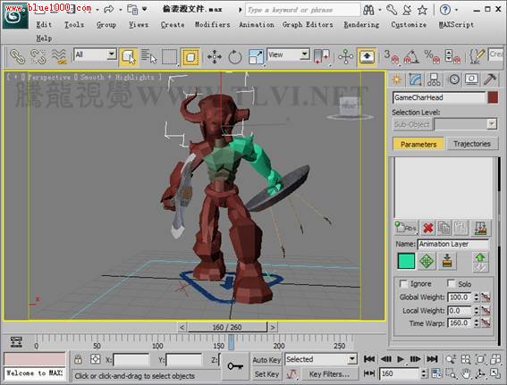Image resolution: width=507 pixels, height=385 pixels.
Task: Click the Set Keys key icon
Action: click(235, 366)
